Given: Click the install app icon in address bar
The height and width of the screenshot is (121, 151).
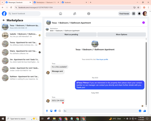Looking at the screenshot, I should click(x=134, y=8).
